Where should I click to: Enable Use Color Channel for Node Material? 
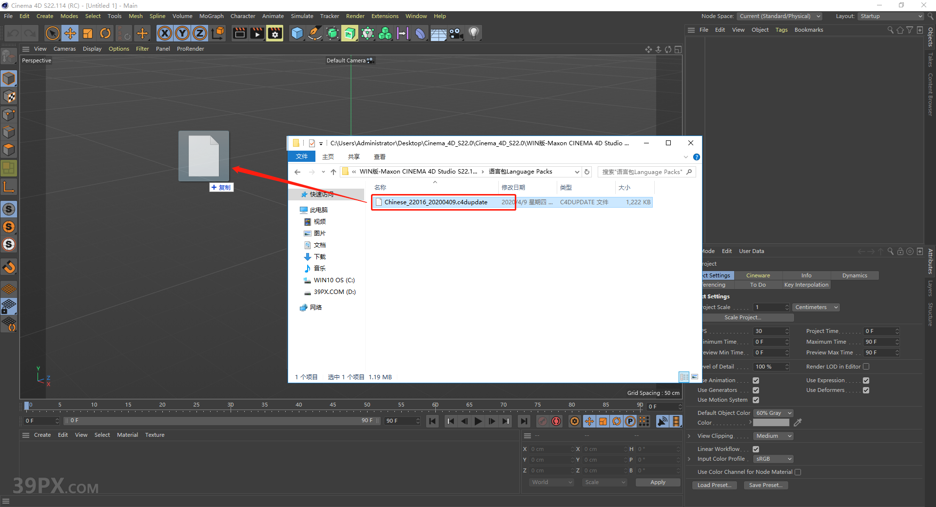[798, 471]
